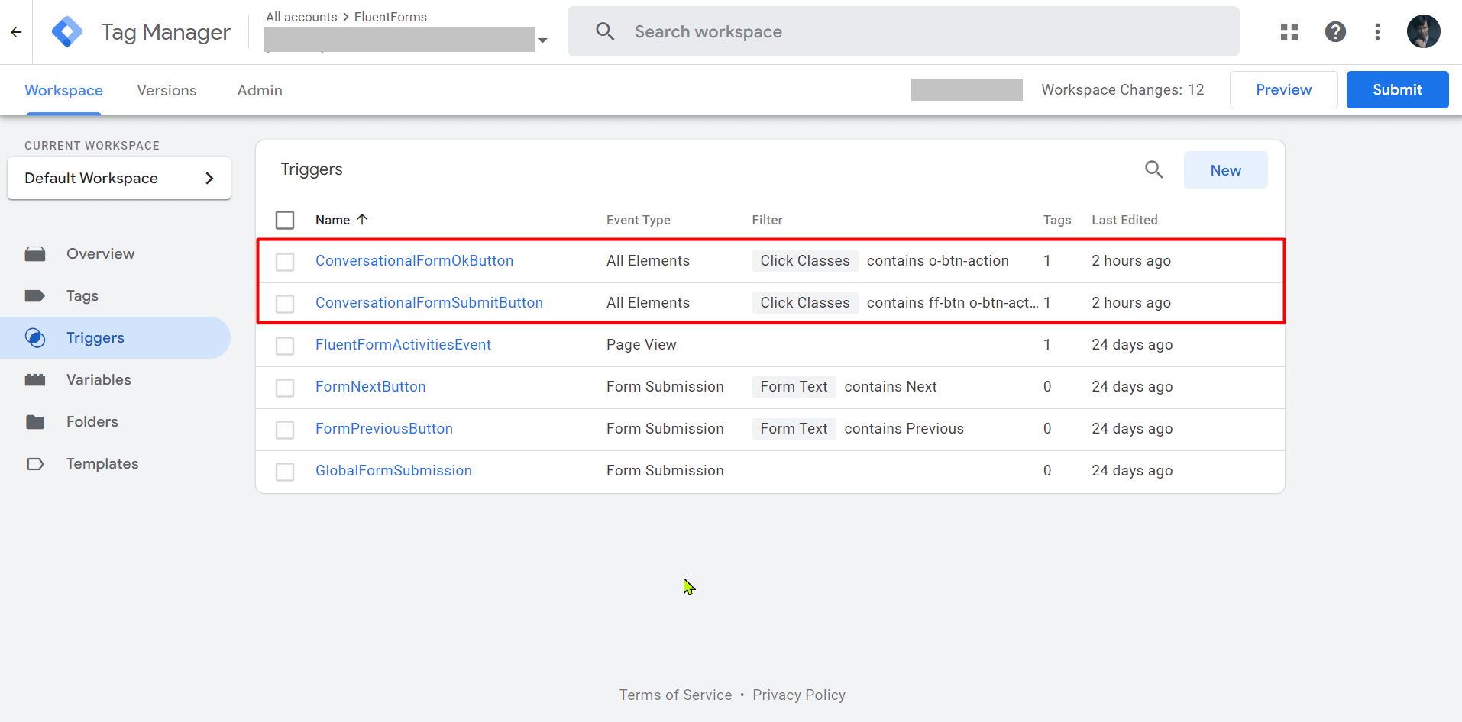1462x722 pixels.
Task: Open the ConversationalFormOkButton trigger
Action: [x=414, y=260]
